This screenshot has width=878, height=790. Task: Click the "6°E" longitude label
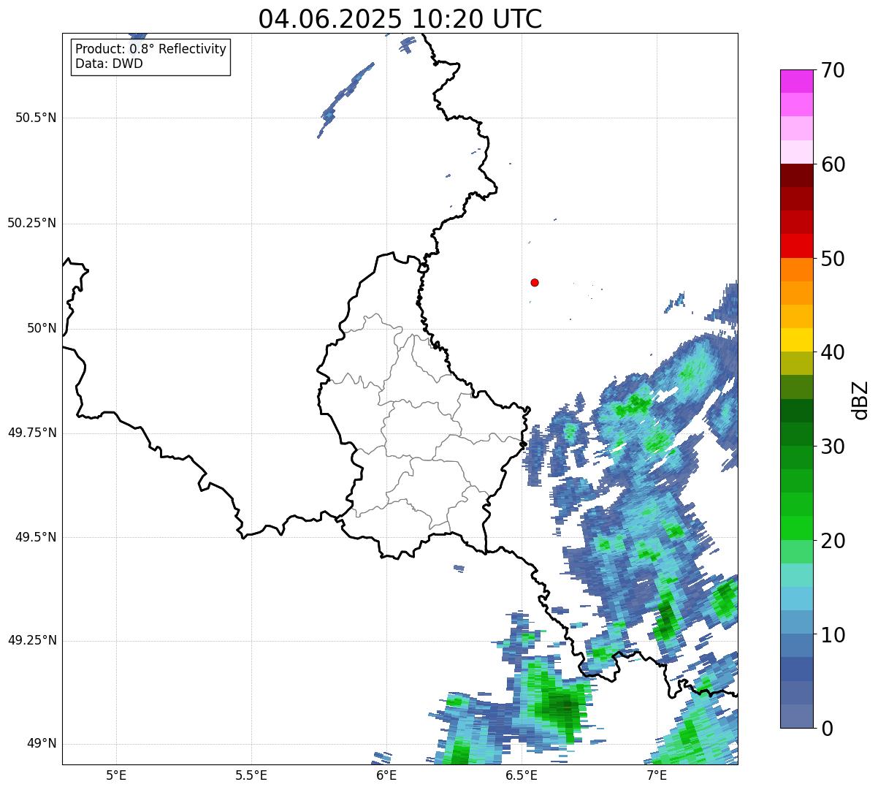tap(386, 775)
